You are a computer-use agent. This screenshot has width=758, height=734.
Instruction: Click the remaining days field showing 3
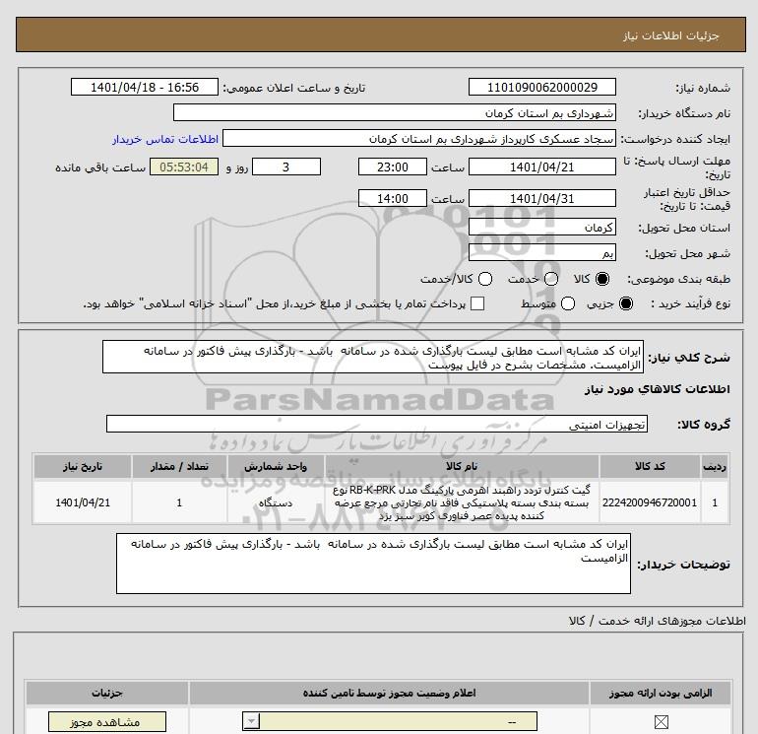pyautogui.click(x=286, y=167)
